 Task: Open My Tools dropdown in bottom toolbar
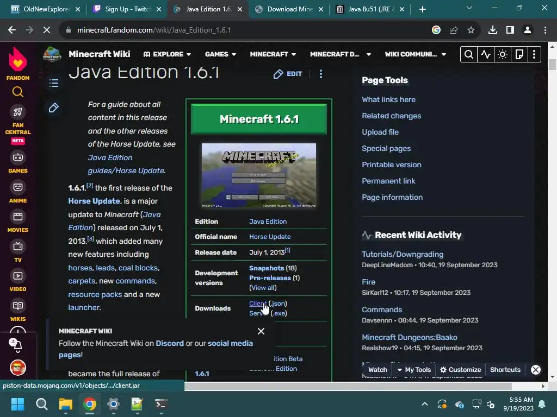tap(414, 370)
